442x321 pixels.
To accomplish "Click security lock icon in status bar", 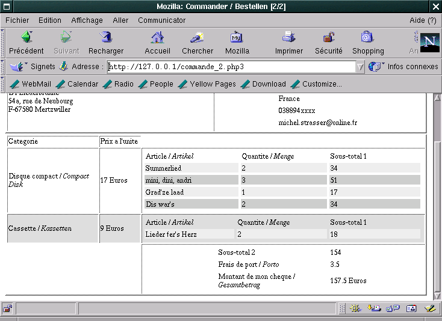I will [x=7, y=308].
